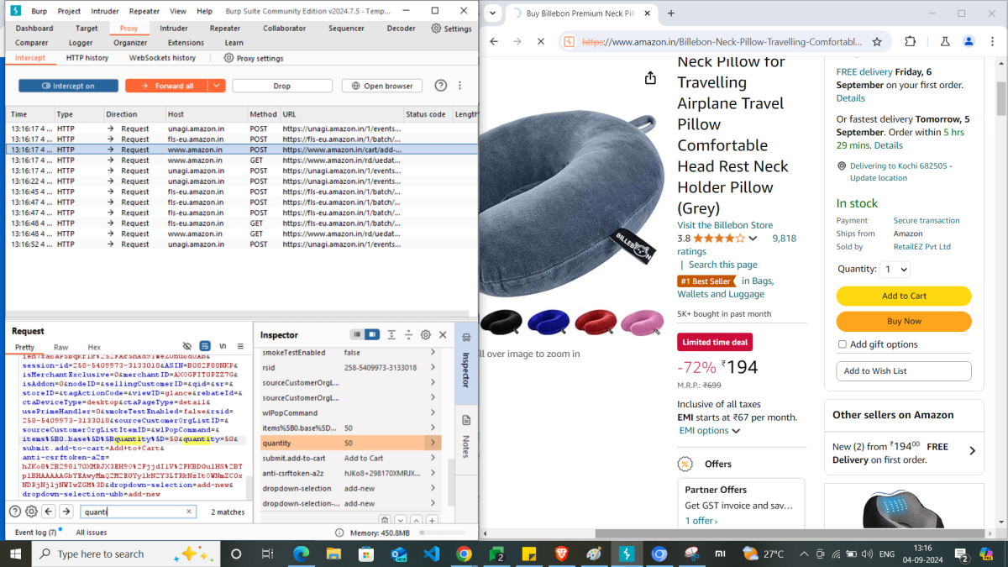This screenshot has height=567, width=1008.
Task: Open the Repeater tool tab
Action: [x=225, y=29]
